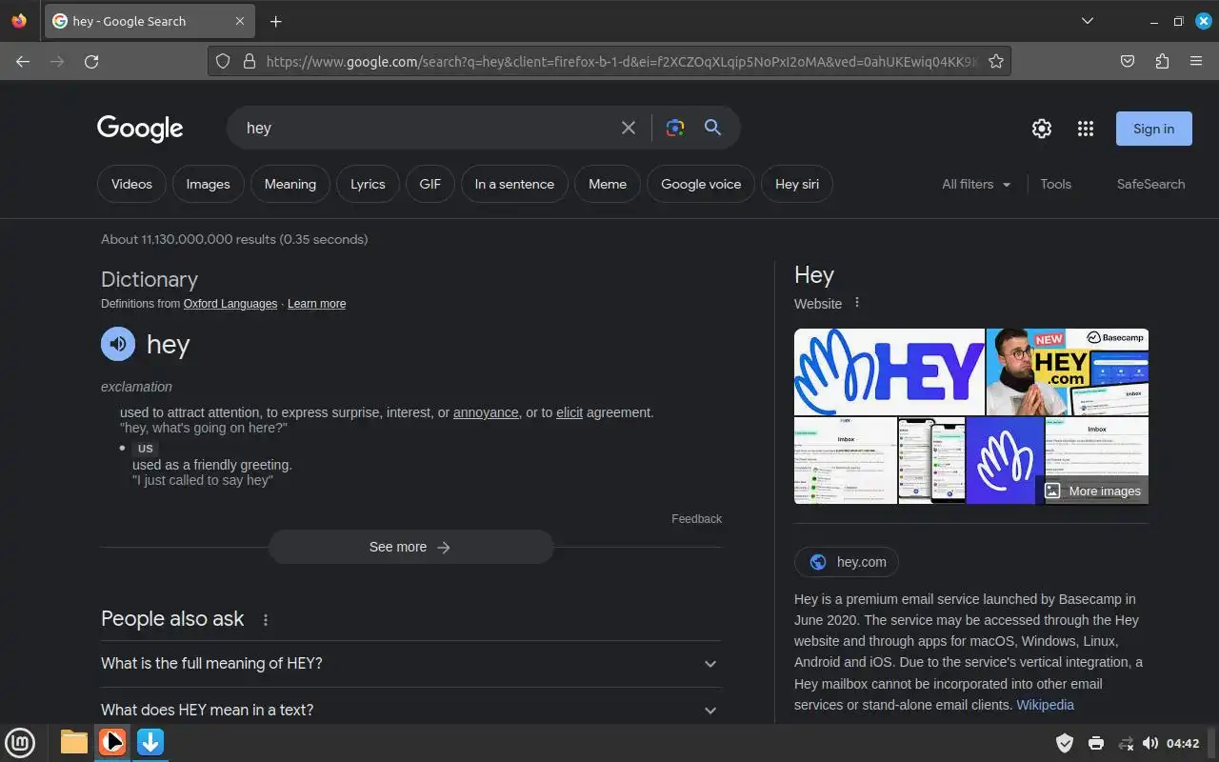Select the Meaning filter chip
1219x762 pixels.
(x=290, y=184)
